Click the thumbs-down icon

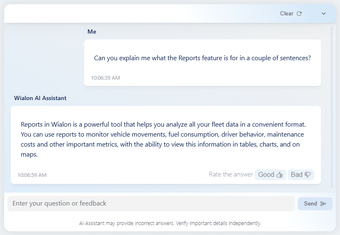308,175
